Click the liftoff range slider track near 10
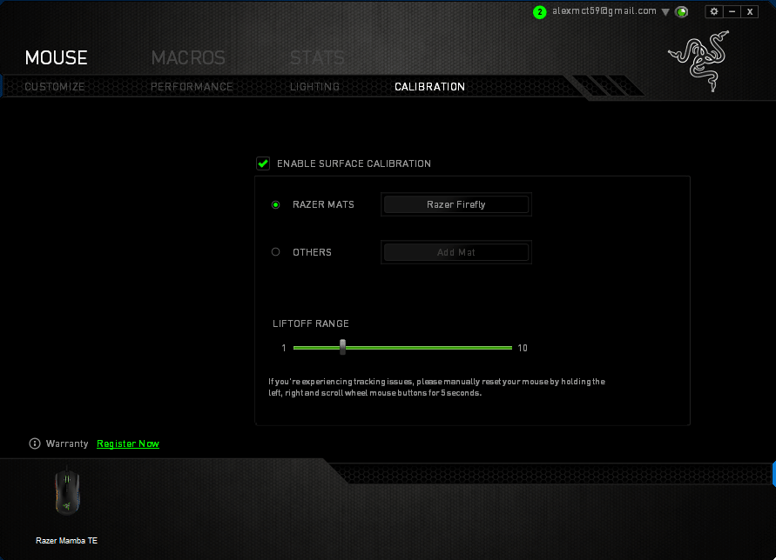 (x=505, y=348)
